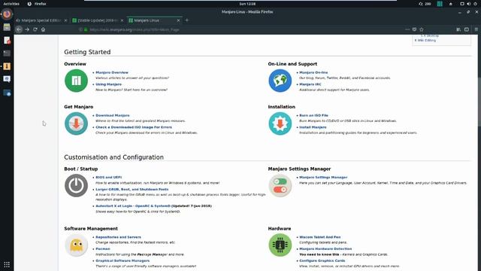Click the switches icon for Manjaro Settings Manager
This screenshot has height=271, width=481.
(x=280, y=186)
